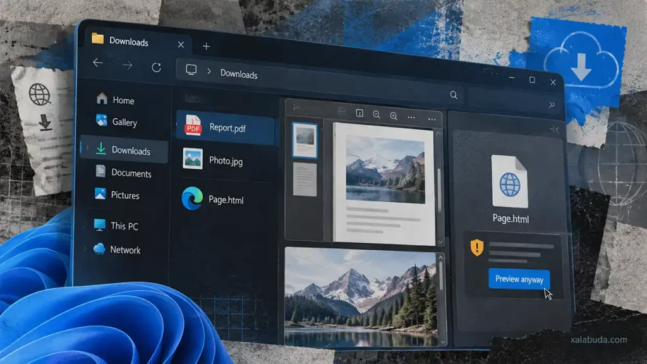Click the large Page.html globe file icon
The width and height of the screenshot is (647, 364).
(510, 181)
